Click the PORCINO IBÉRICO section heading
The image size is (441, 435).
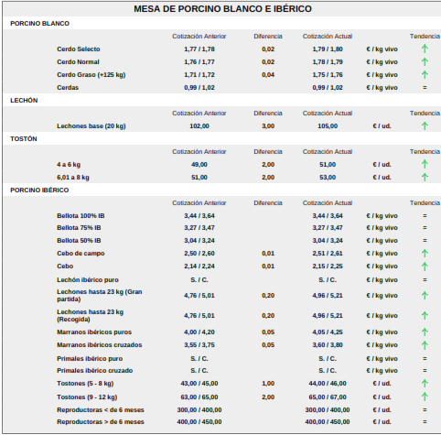click(39, 190)
